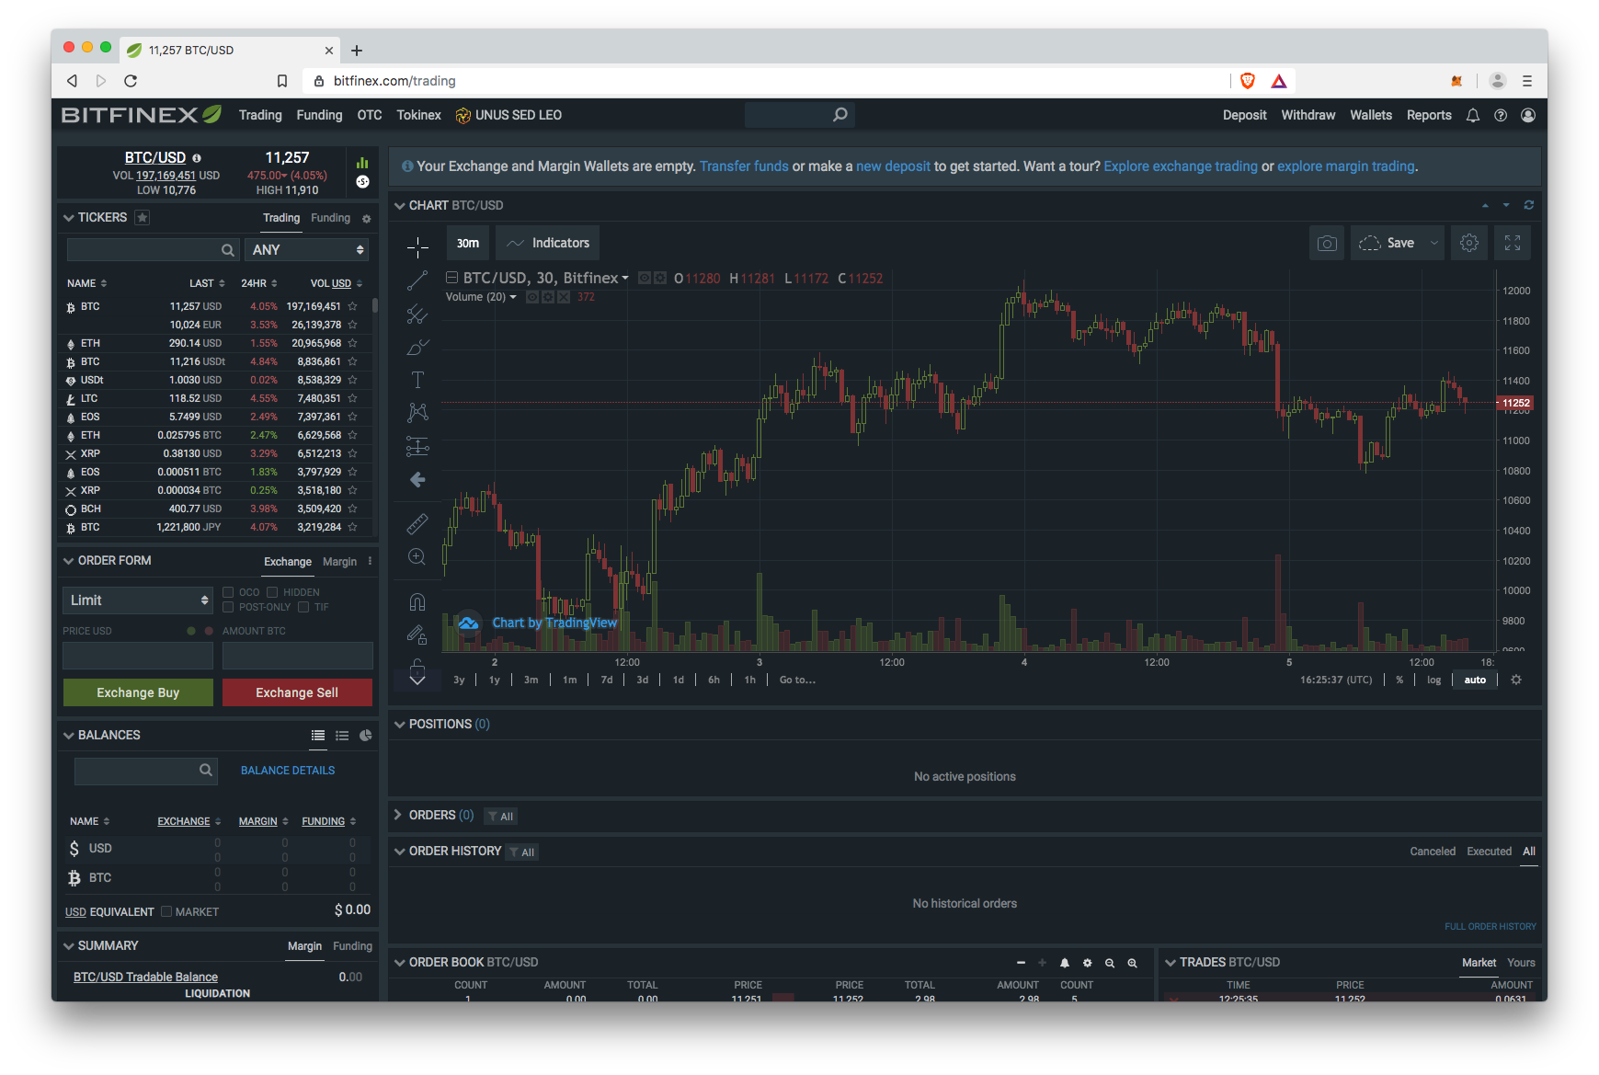Click the Exchange Buy button
The height and width of the screenshot is (1075, 1599).
coord(138,692)
